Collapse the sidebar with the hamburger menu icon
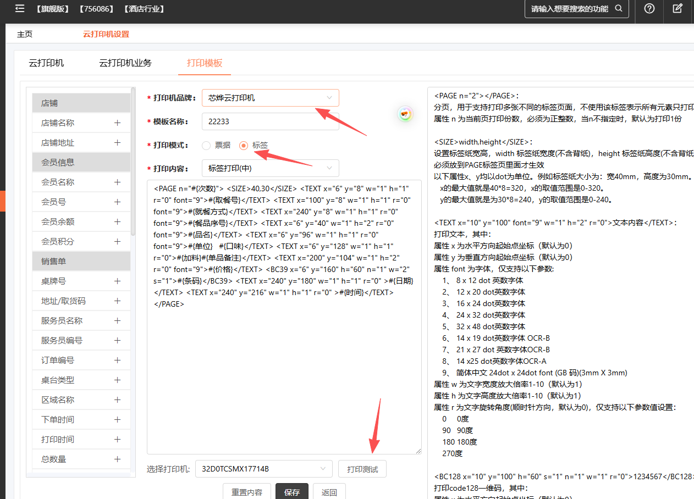The image size is (694, 499). 20,9
